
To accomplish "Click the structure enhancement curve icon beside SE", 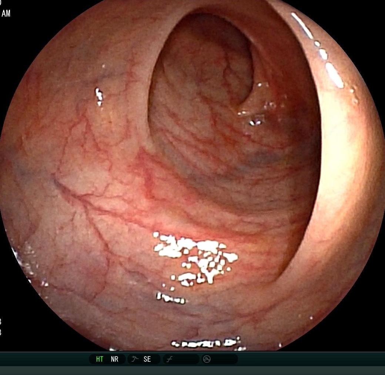I will point(134,359).
